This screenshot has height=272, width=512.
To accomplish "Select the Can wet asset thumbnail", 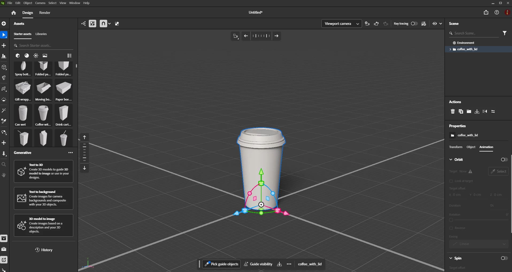I will pos(23,115).
